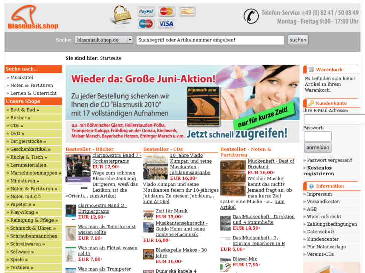365x273 pixels.
Task: Expand the Bett & Bad shop
Action: point(33,110)
